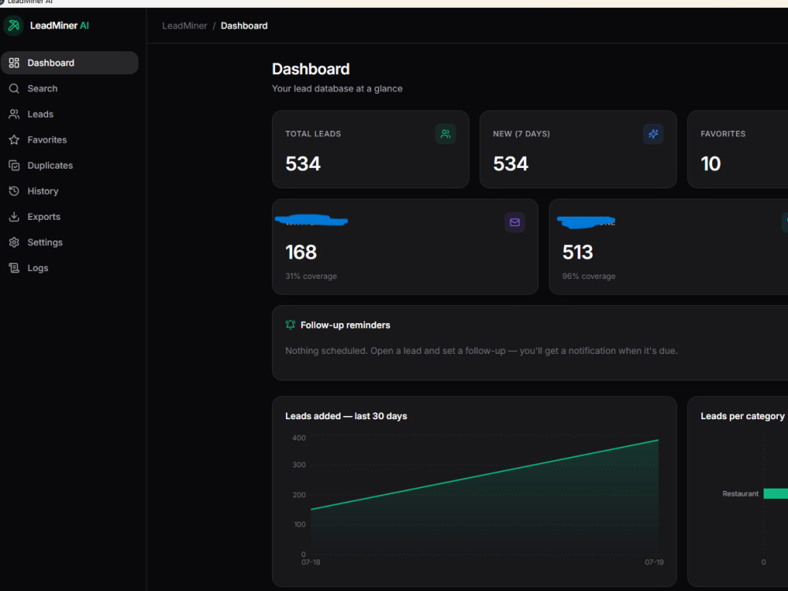788x591 pixels.
Task: Click the 513 lead count
Action: (x=578, y=252)
